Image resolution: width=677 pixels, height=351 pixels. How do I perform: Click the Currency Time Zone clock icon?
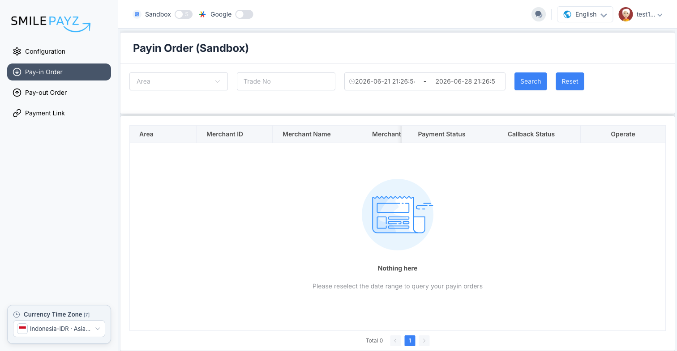tap(17, 314)
